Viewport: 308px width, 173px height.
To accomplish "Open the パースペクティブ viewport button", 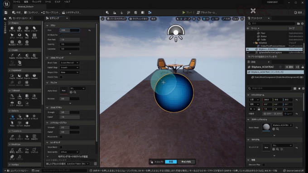I will point(116,19).
